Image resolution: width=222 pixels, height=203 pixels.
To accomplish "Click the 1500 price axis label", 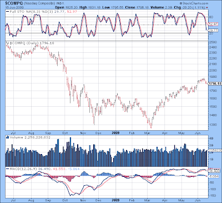I will [x=213, y=107].
